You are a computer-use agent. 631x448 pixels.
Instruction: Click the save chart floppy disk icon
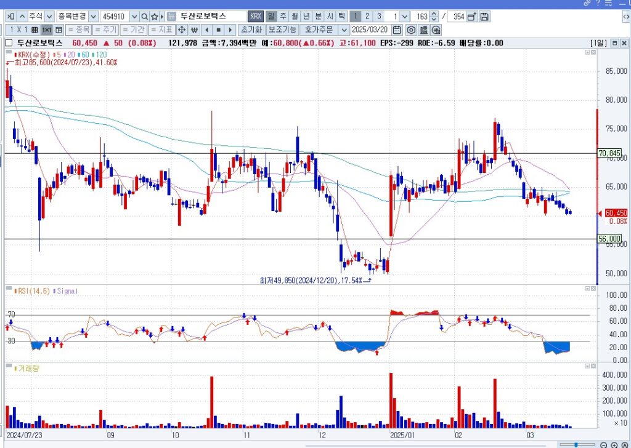[484, 17]
